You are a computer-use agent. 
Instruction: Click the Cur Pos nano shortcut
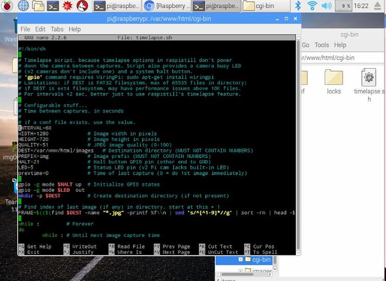pos(259,247)
